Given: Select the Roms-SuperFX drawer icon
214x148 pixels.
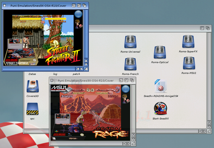Looking at the screenshot, I should 188,42.
